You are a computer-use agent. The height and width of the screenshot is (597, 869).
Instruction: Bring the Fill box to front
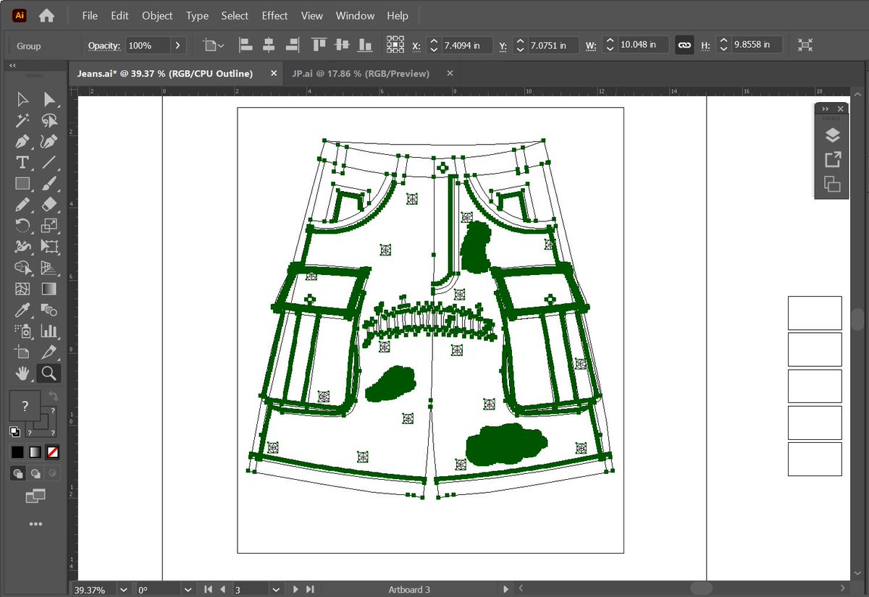pos(25,406)
